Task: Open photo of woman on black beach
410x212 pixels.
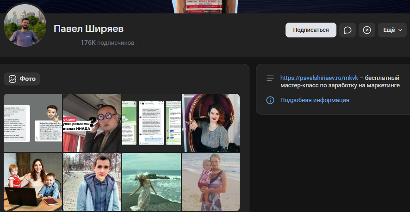Action: pos(152,182)
